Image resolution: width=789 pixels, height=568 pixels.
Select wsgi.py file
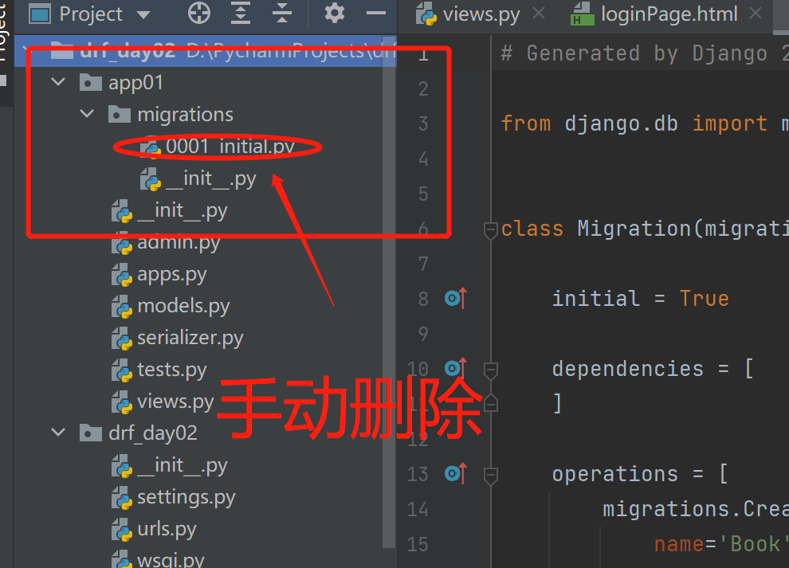click(x=158, y=559)
